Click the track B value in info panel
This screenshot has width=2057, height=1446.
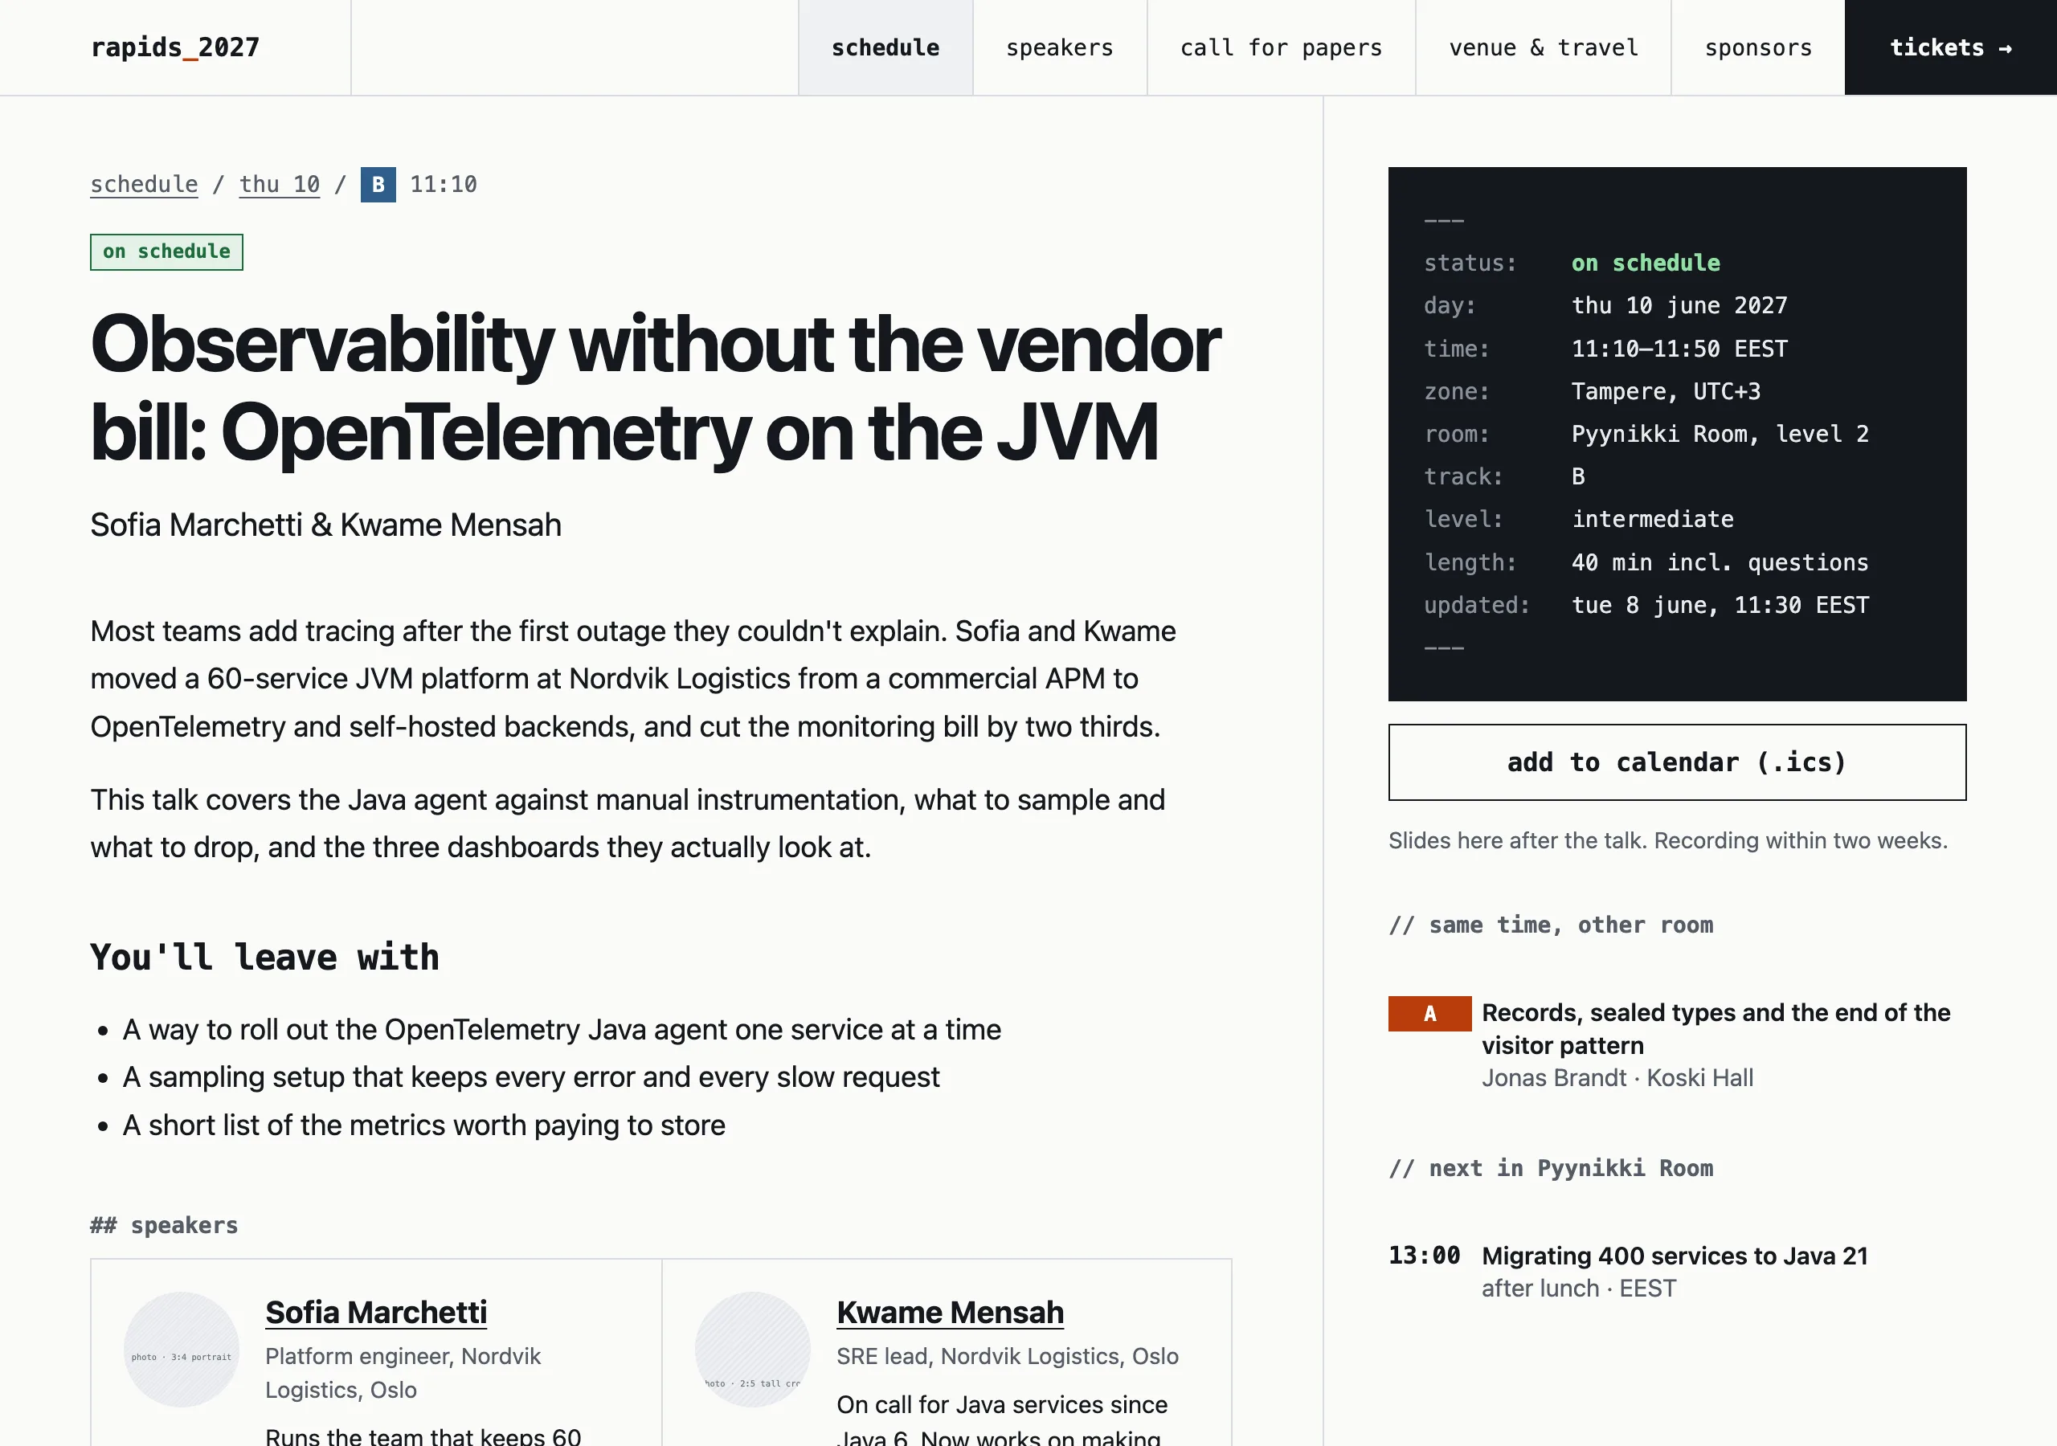point(1579,476)
